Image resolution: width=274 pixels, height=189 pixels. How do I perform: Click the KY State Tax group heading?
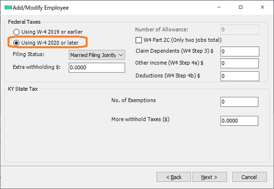(23, 89)
